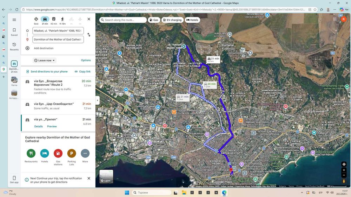Explore nearby Restaurants
This screenshot has height=197, width=351.
(x=31, y=156)
